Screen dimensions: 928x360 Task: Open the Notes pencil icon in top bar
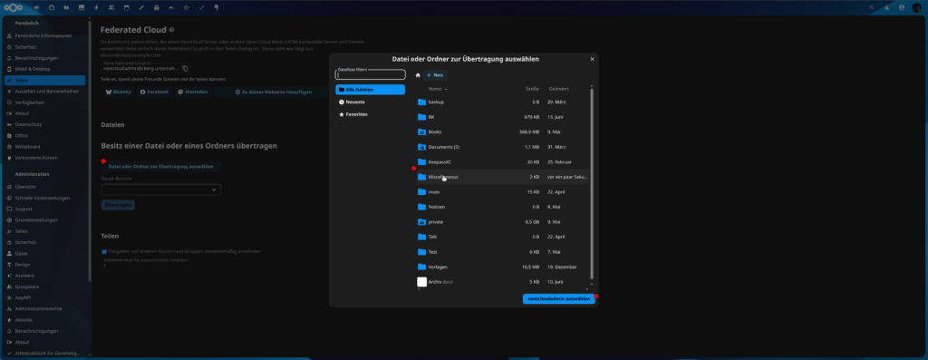tap(141, 7)
